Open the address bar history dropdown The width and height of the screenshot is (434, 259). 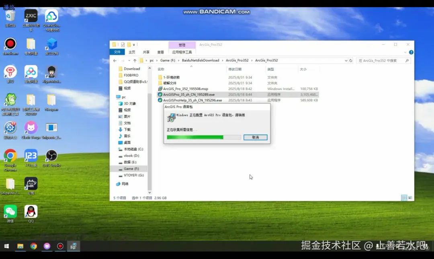346,60
